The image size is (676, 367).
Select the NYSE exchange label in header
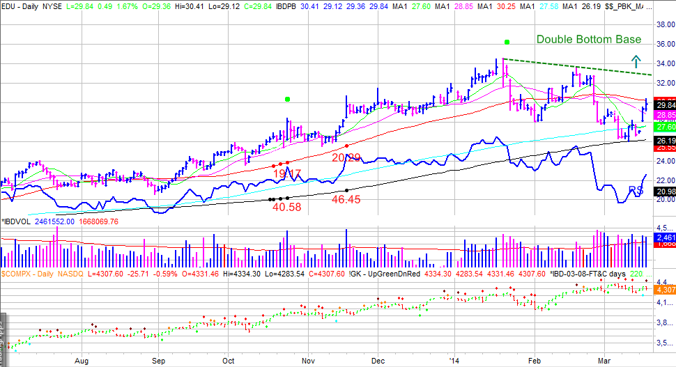coord(52,6)
